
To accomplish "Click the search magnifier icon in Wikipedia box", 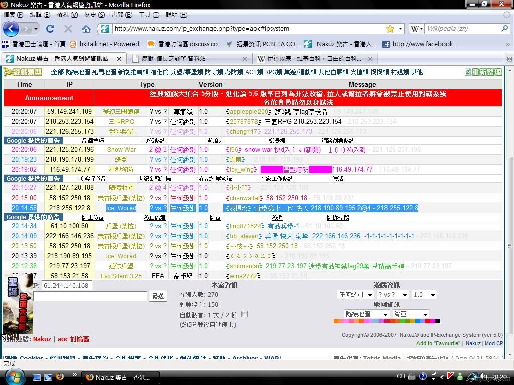I will (x=504, y=29).
